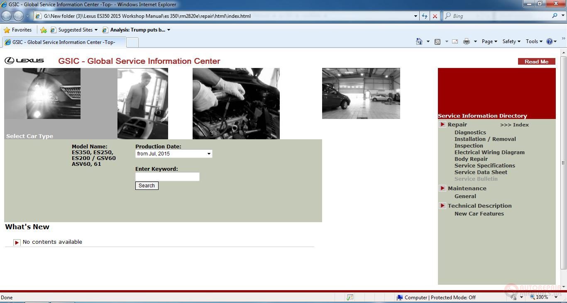Click the Bing search magnifier icon
This screenshot has height=303, width=567.
pos(555,16)
